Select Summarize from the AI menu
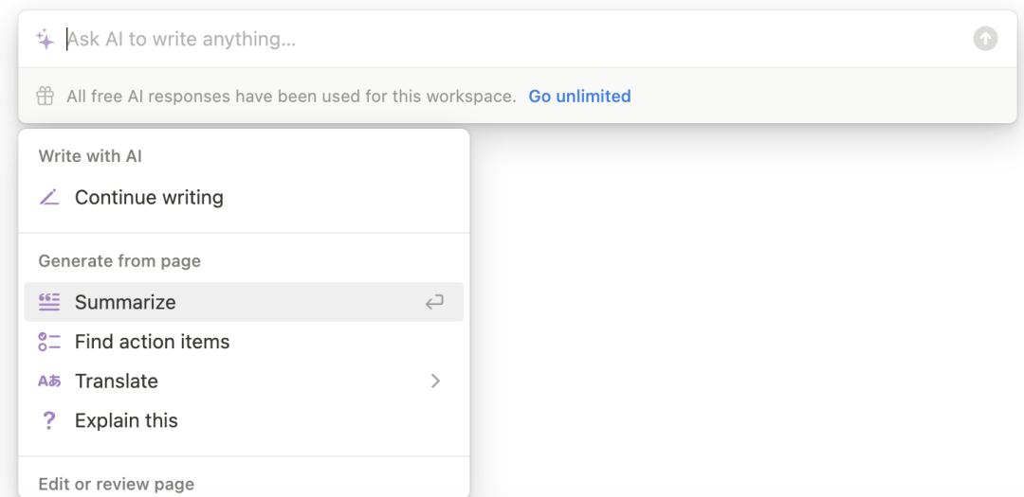This screenshot has width=1024, height=497. tap(125, 302)
